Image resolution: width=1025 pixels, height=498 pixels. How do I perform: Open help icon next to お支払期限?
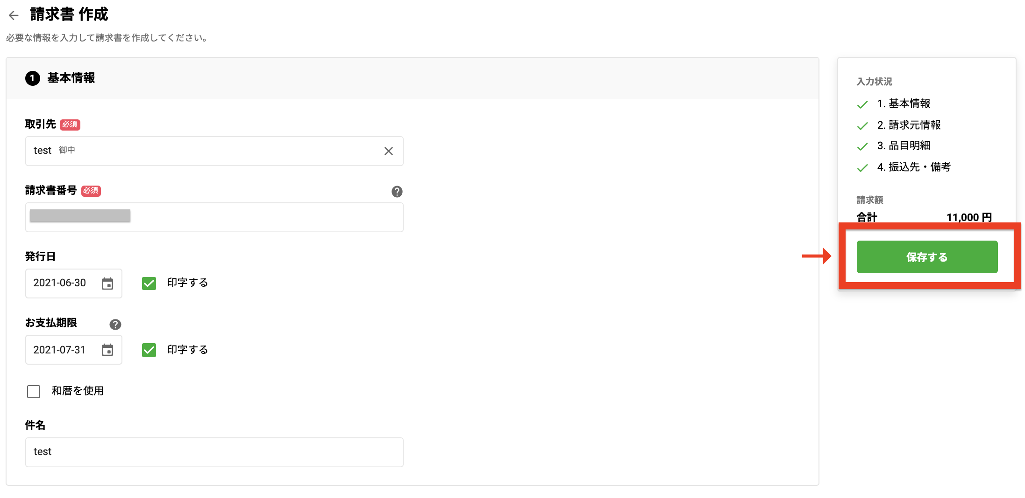coord(115,324)
